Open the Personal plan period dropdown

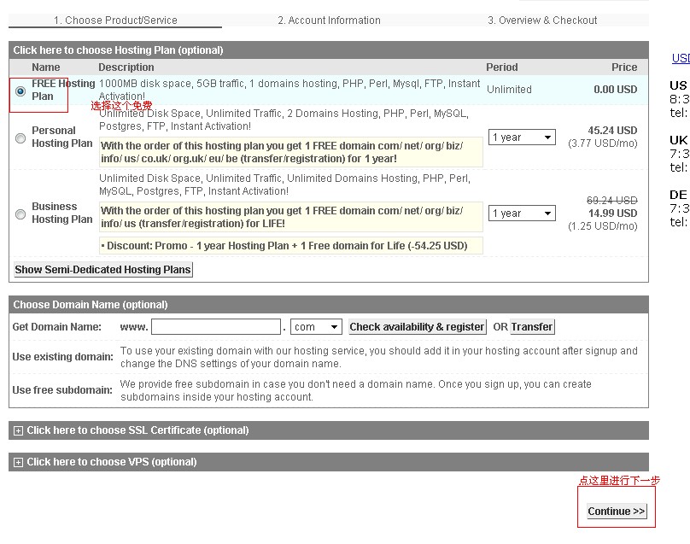point(521,137)
